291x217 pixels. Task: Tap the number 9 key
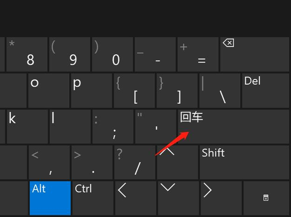tap(69, 54)
